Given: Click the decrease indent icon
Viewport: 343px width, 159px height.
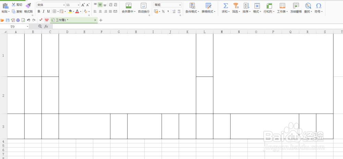Looking at the screenshot, I should [x=111, y=4].
